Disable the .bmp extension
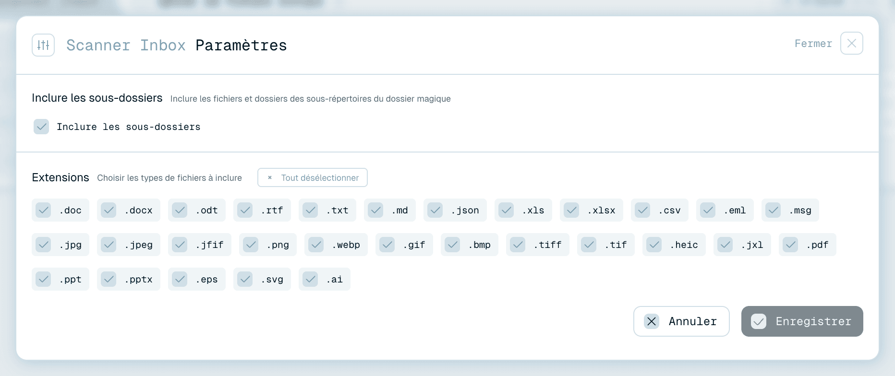 coord(452,245)
